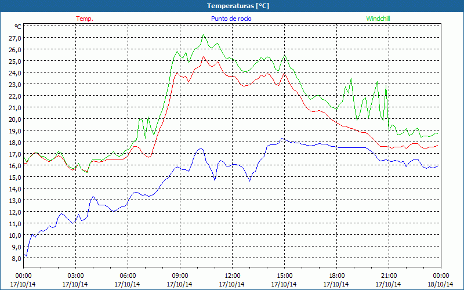Select the green "Windchill" legend label
This screenshot has height=290, width=464.
pos(378,19)
